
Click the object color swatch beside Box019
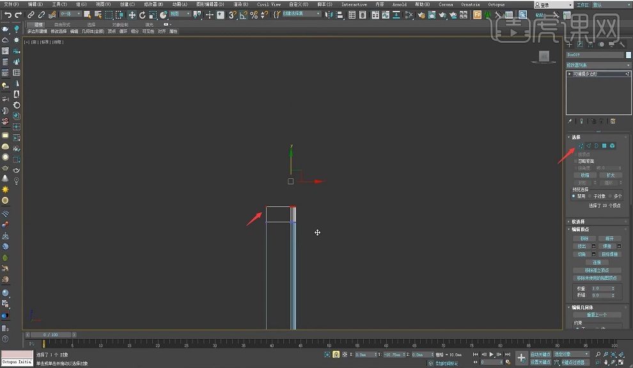(x=628, y=55)
